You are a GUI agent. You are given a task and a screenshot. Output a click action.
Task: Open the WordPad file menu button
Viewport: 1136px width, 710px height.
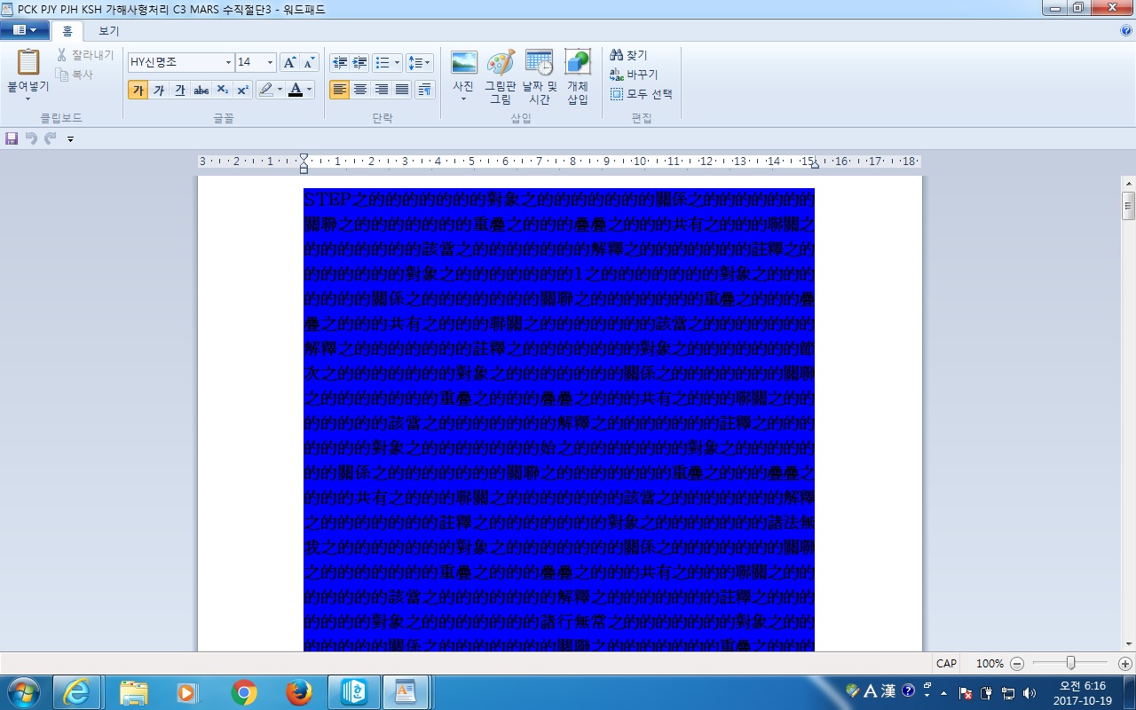25,30
